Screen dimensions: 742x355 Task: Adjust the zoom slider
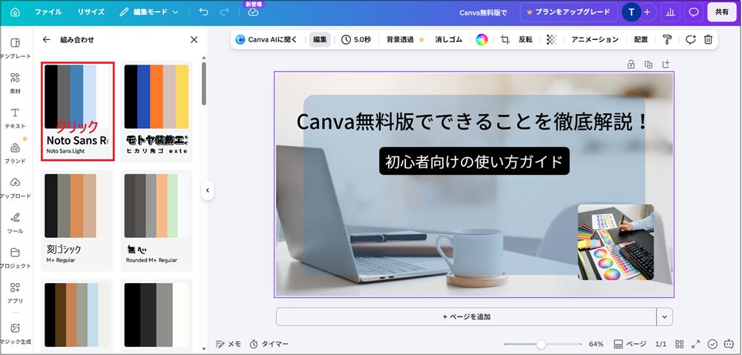tap(541, 344)
